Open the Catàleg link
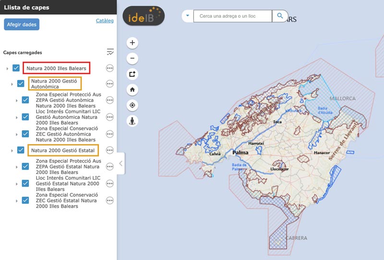384x260 pixels. point(105,21)
